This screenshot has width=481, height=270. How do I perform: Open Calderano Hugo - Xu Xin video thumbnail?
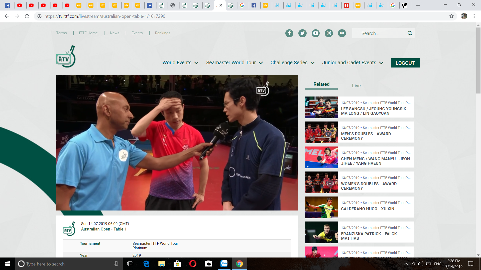pyautogui.click(x=322, y=207)
